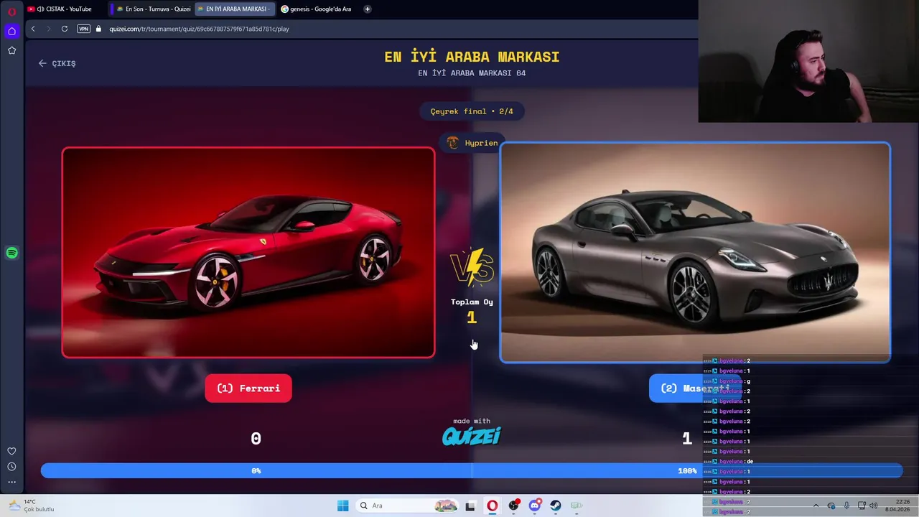Select the EN İYİ ARABA MARKASI tab
The width and height of the screenshot is (919, 517).
coord(235,9)
